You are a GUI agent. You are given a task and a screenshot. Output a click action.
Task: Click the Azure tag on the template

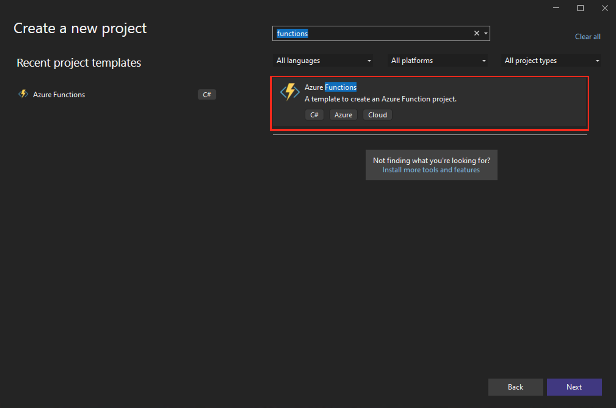click(343, 115)
